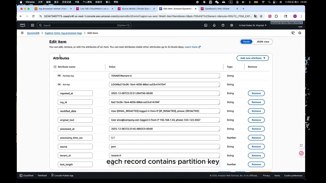Remove the log_id attribute
The height and width of the screenshot is (183, 326).
256,102
